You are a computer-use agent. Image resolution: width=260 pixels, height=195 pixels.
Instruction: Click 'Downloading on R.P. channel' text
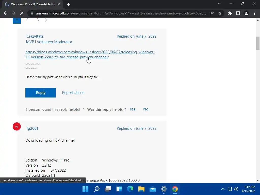coord(50,140)
